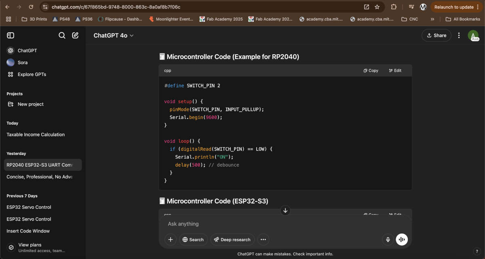485x259 pixels.
Task: Open the apps grid in bookmarks bar
Action: pyautogui.click(x=8, y=19)
